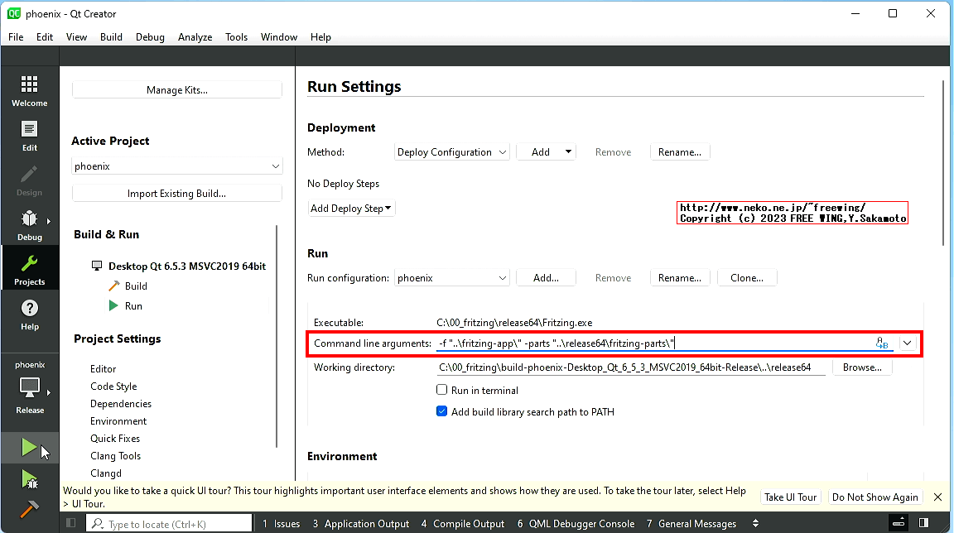Switch to Edit mode
The width and height of the screenshot is (954, 533).
click(30, 136)
